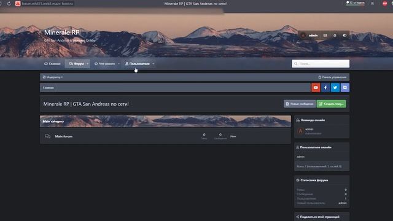393x221 pixels.
Task: Open the Main category header
Action: 53,122
